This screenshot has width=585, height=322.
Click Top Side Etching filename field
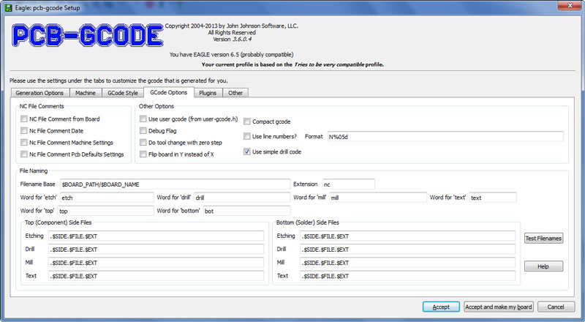pos(156,236)
